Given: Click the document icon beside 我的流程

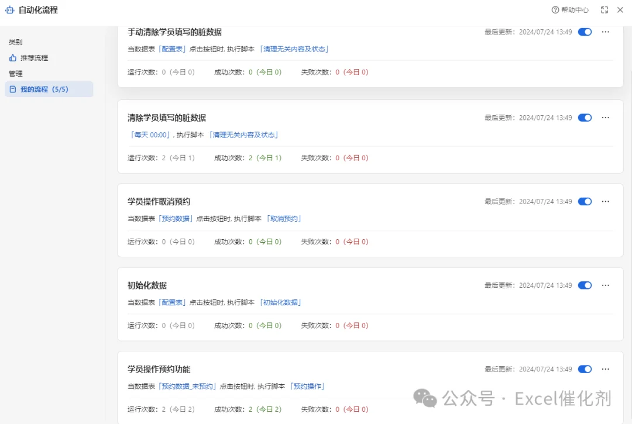Looking at the screenshot, I should click(x=13, y=89).
